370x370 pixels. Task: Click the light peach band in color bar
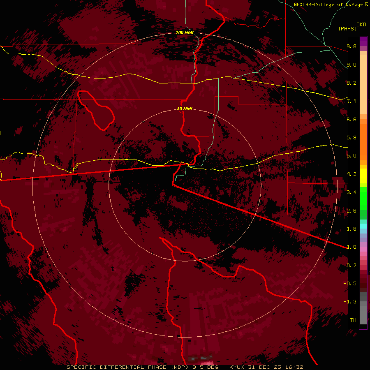tap(363, 84)
